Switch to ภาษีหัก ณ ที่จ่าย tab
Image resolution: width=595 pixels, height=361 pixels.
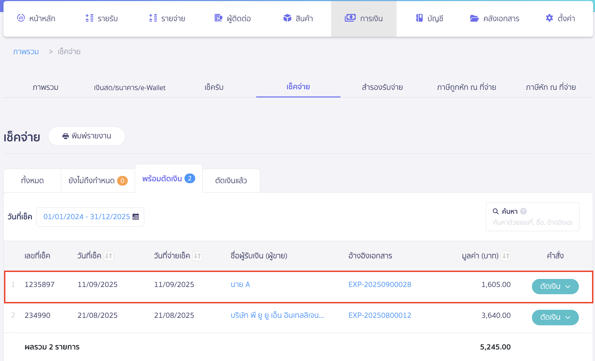point(551,87)
